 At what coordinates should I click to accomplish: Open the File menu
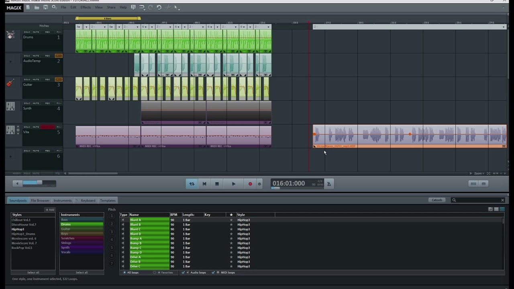63,7
